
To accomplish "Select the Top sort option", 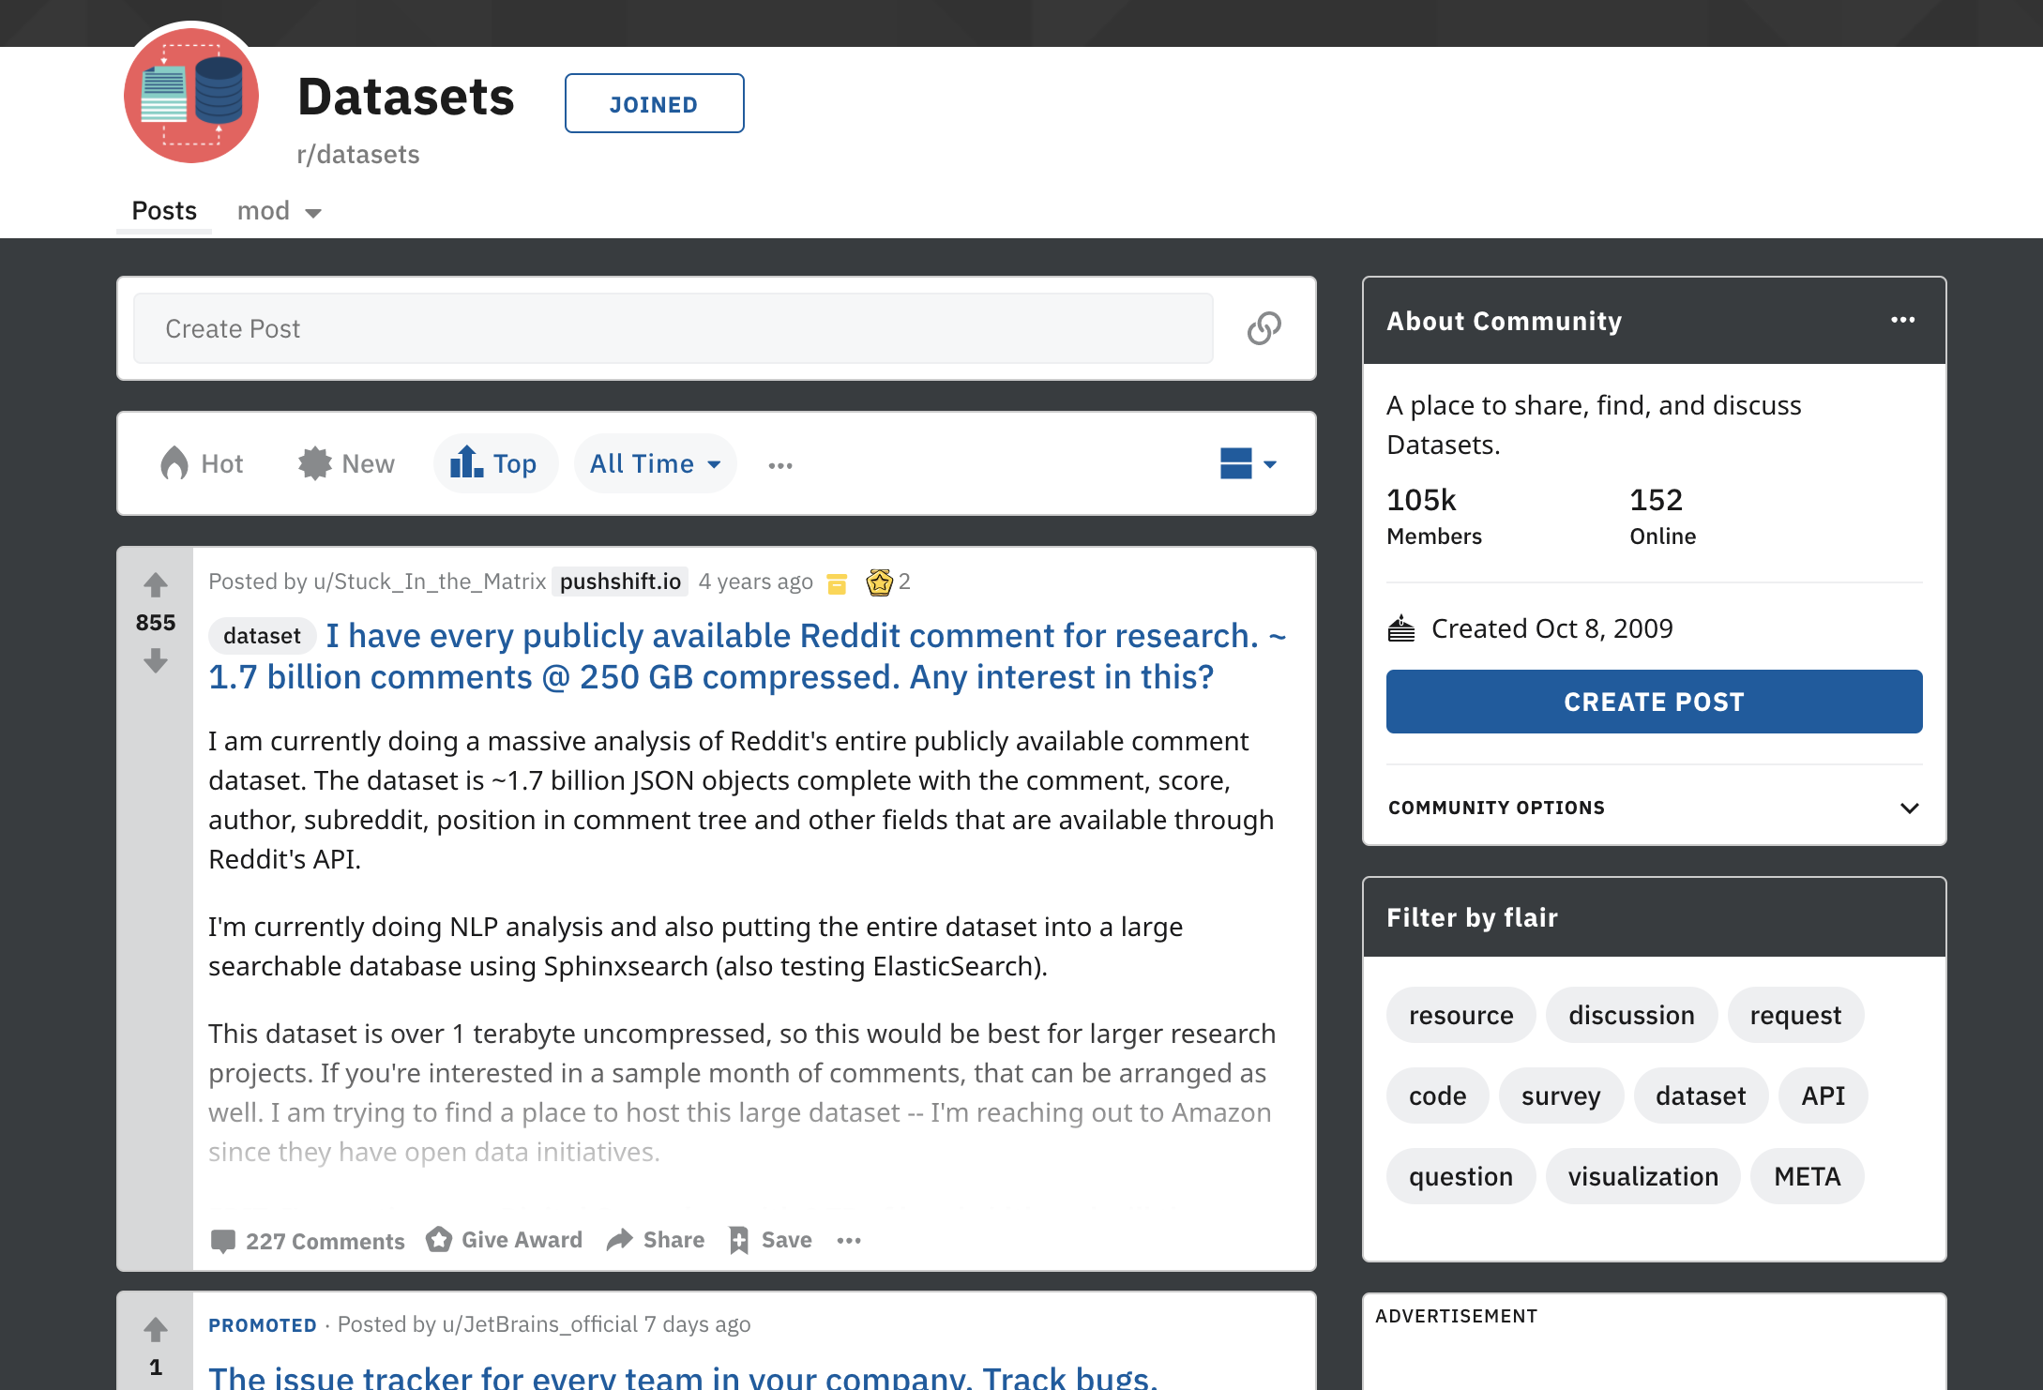I will tap(495, 463).
